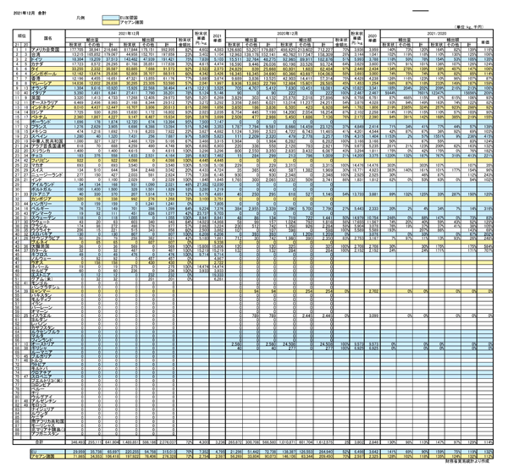
Task: Select the 香港 country cell
Action: coord(48,79)
